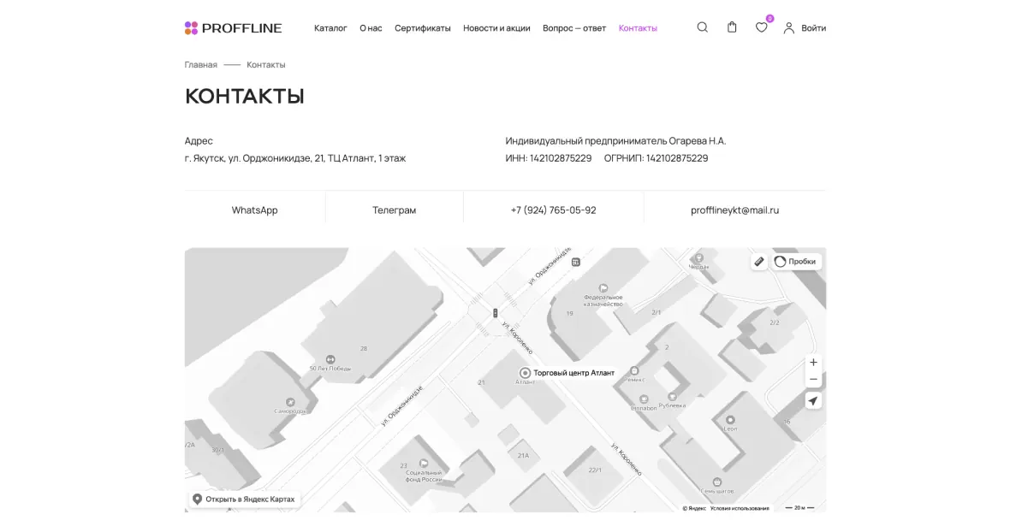
Task: Select the map ruler measuring tool
Action: pyautogui.click(x=759, y=261)
